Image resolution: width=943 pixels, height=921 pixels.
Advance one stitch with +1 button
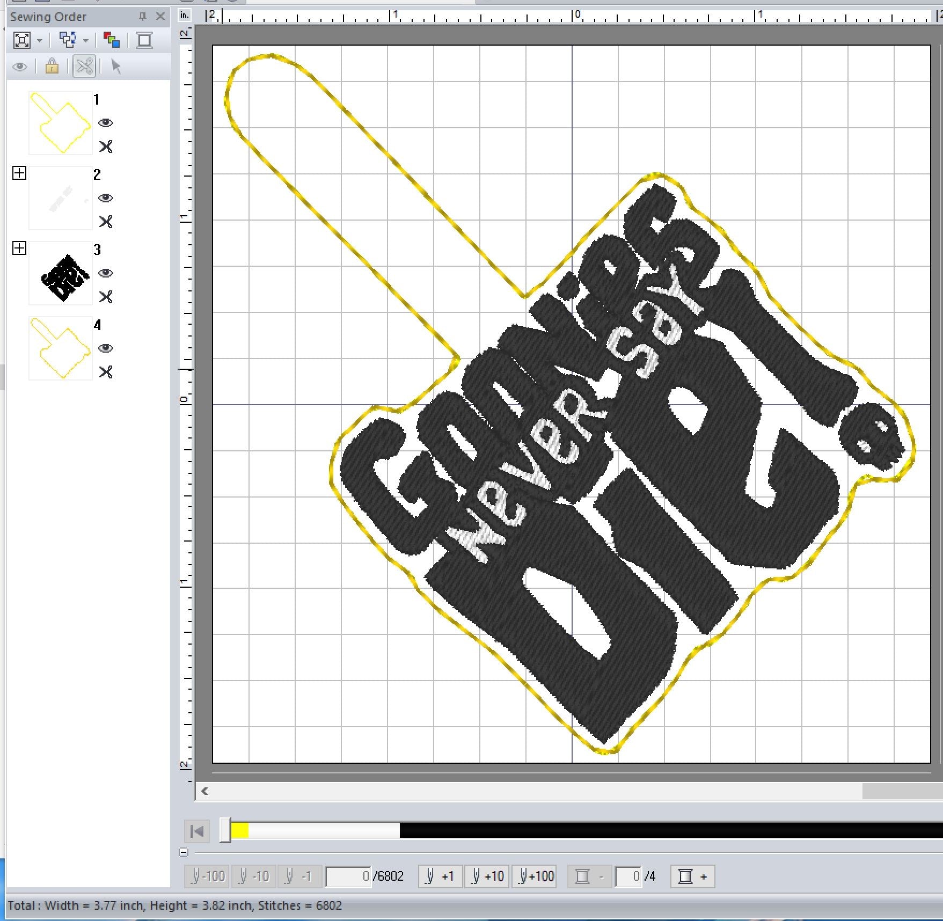point(440,876)
